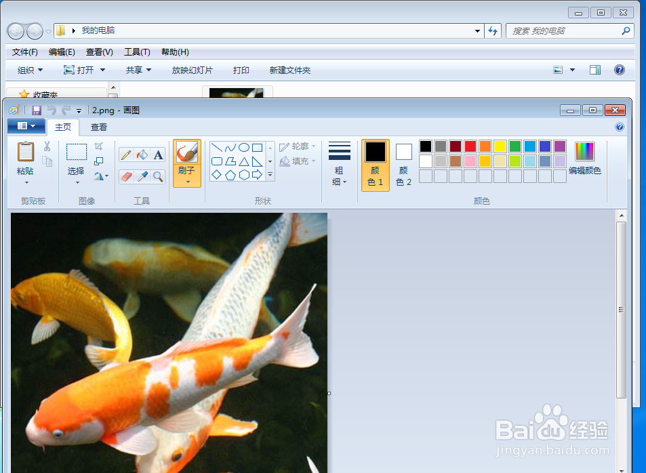Toggle the Explorer preview pane
Screen dimensions: 646x473
click(596, 70)
